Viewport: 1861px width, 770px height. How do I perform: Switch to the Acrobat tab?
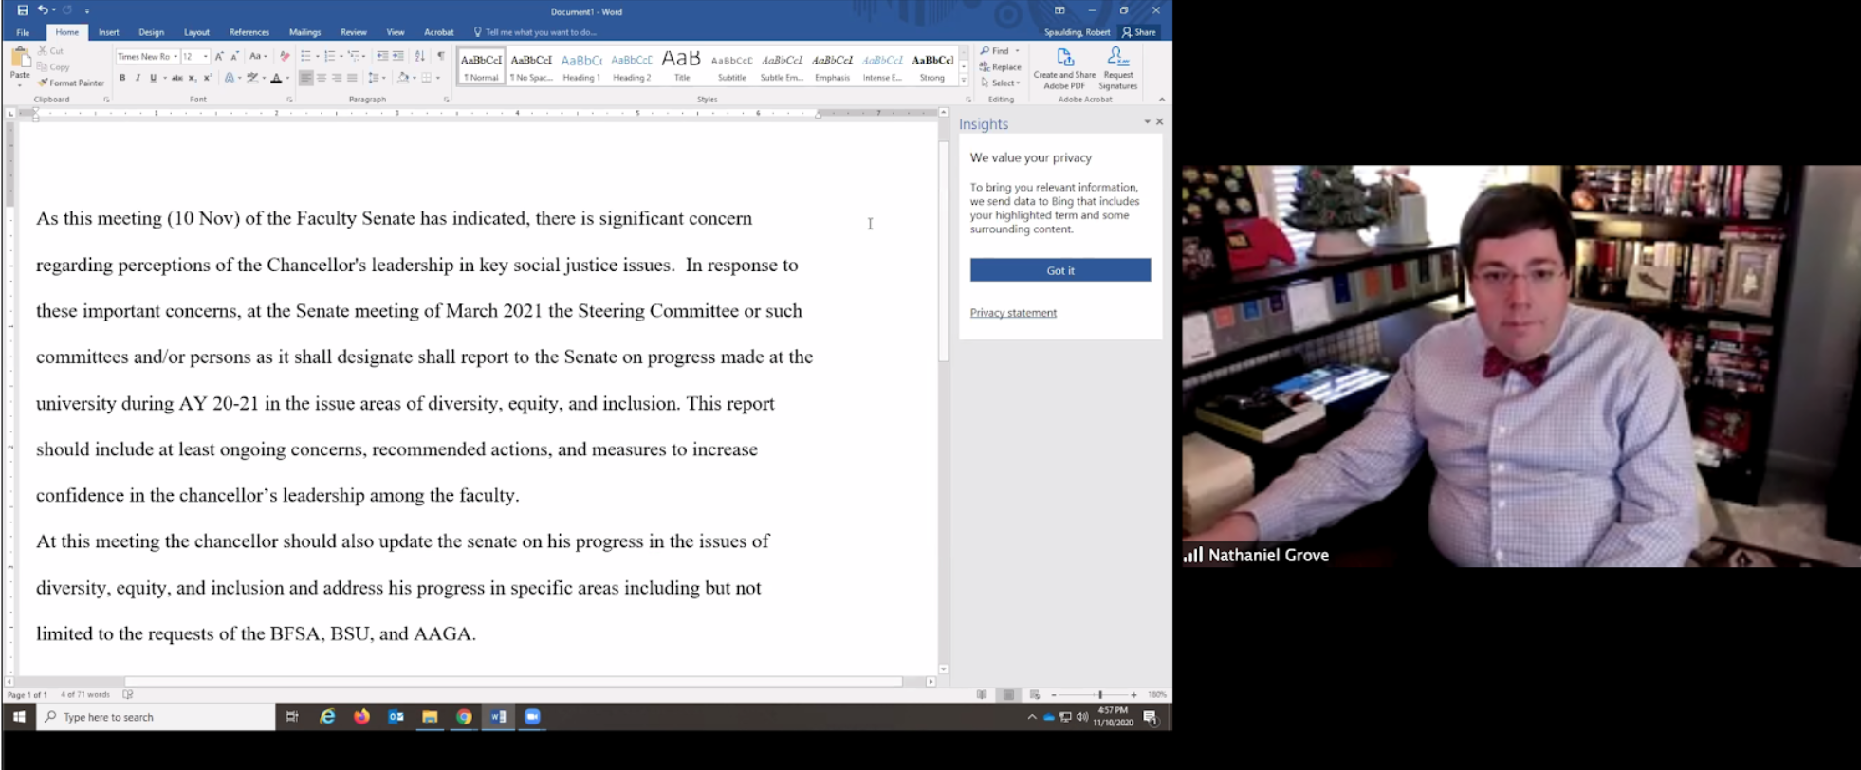click(x=439, y=32)
